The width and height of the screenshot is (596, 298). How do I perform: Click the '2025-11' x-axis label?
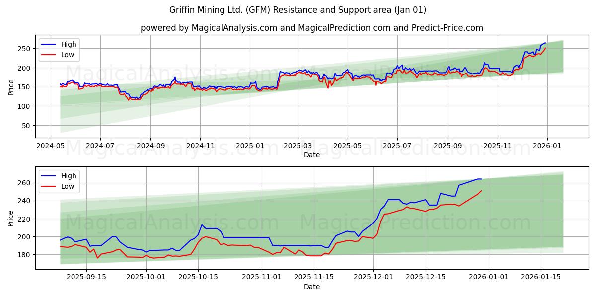[x=498, y=147]
